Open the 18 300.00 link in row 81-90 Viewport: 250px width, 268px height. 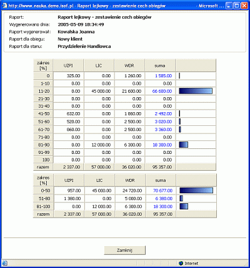(x=162, y=145)
